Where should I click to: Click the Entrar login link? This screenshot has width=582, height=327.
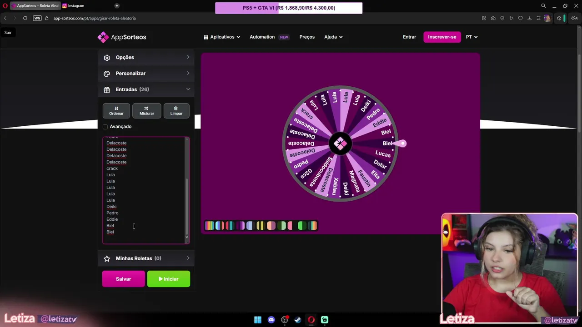[x=409, y=37]
